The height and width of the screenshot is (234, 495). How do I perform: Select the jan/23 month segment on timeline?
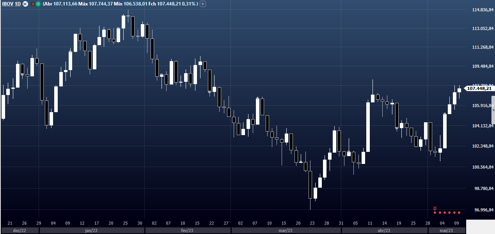point(91,230)
